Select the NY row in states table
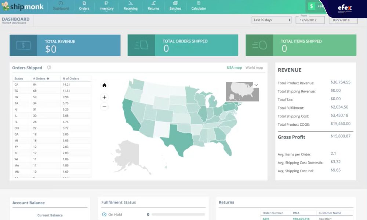The width and height of the screenshot is (367, 220). coord(51,97)
